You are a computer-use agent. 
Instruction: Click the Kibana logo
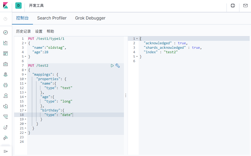pyautogui.click(x=6, y=6)
